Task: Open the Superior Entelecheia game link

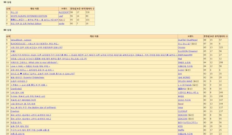Action: point(27,77)
